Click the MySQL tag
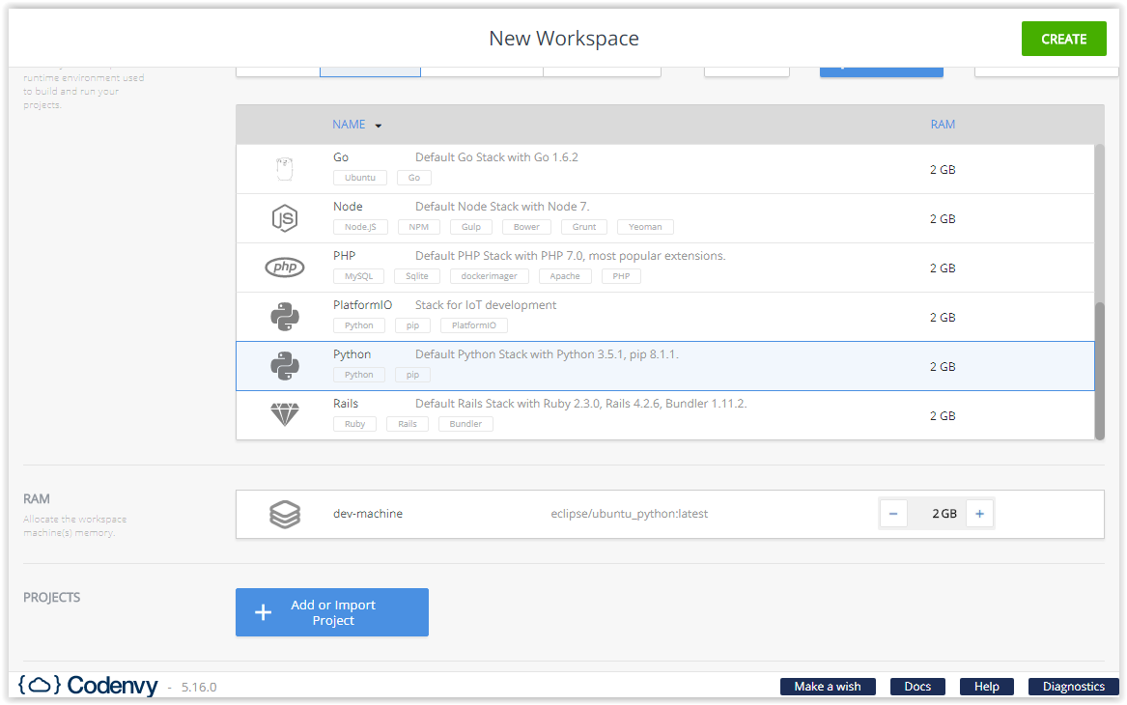 (358, 276)
